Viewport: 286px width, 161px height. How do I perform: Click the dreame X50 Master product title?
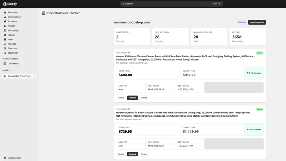[184, 58]
